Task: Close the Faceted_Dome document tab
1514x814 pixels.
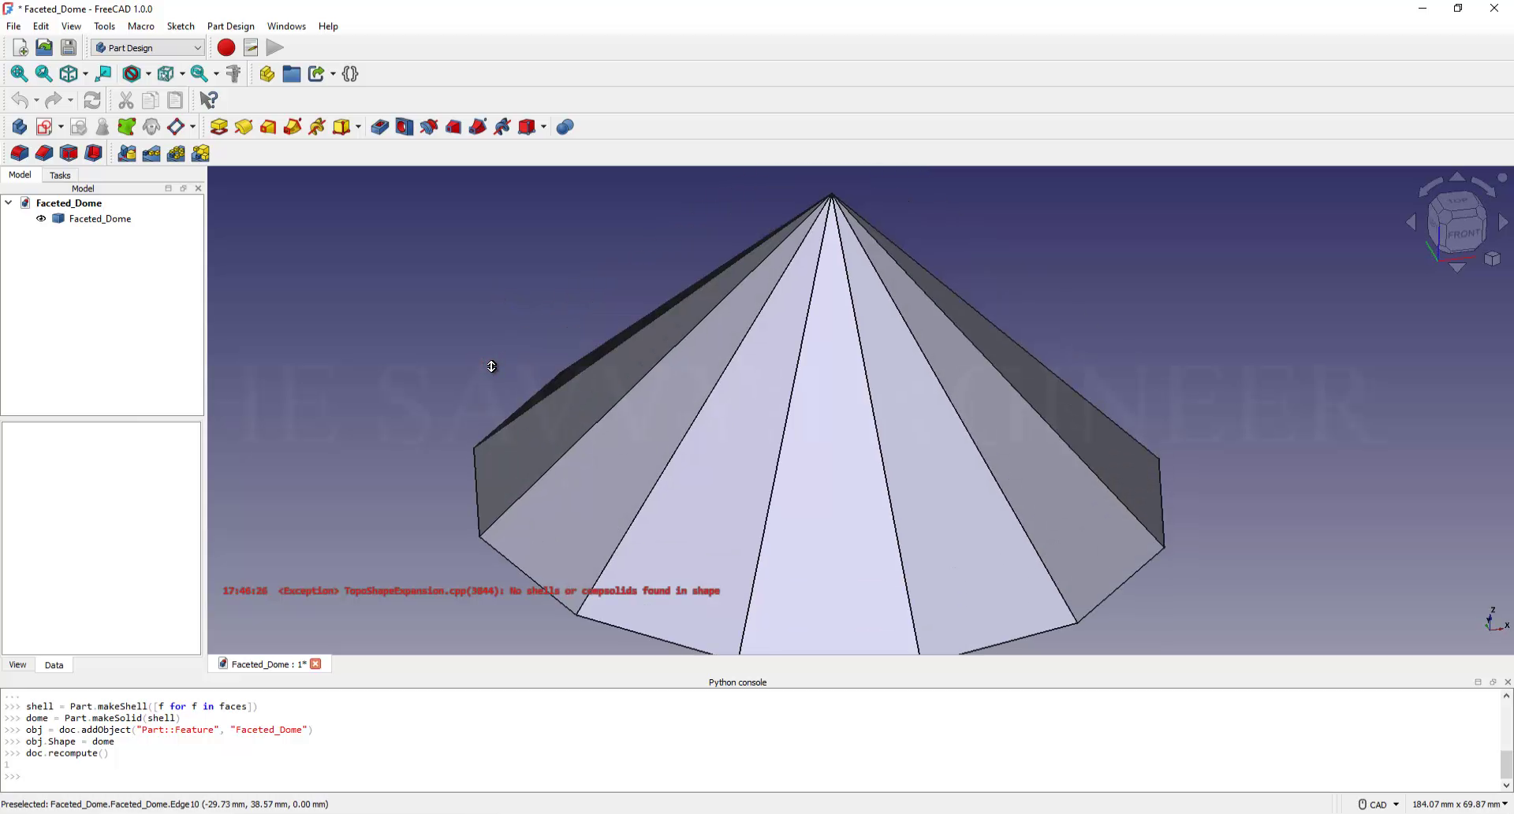Action: click(316, 664)
